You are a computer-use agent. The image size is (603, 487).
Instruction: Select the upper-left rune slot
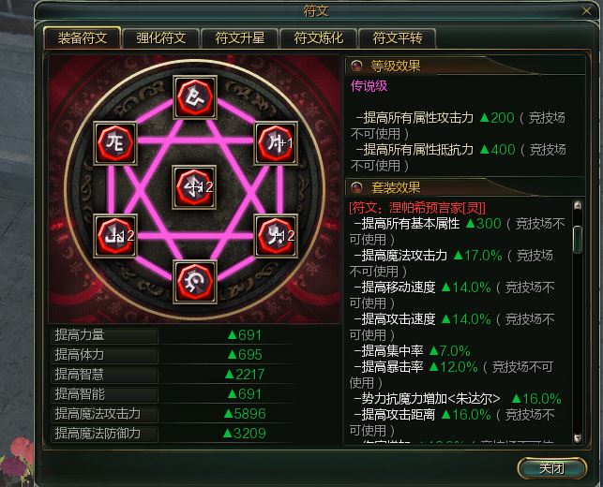pos(115,143)
